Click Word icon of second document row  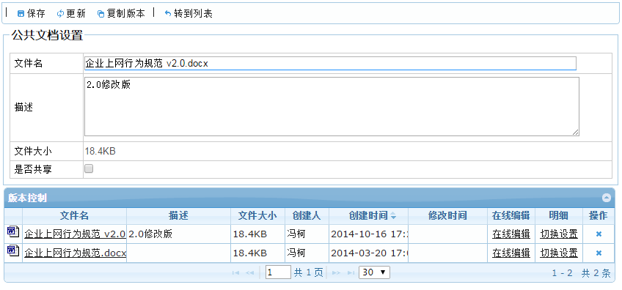pyautogui.click(x=12, y=250)
